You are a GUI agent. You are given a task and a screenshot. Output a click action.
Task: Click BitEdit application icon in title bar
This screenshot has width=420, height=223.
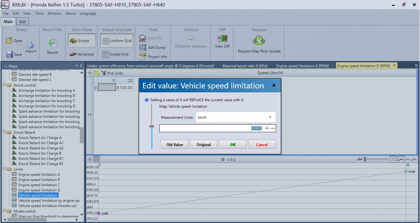click(5, 5)
